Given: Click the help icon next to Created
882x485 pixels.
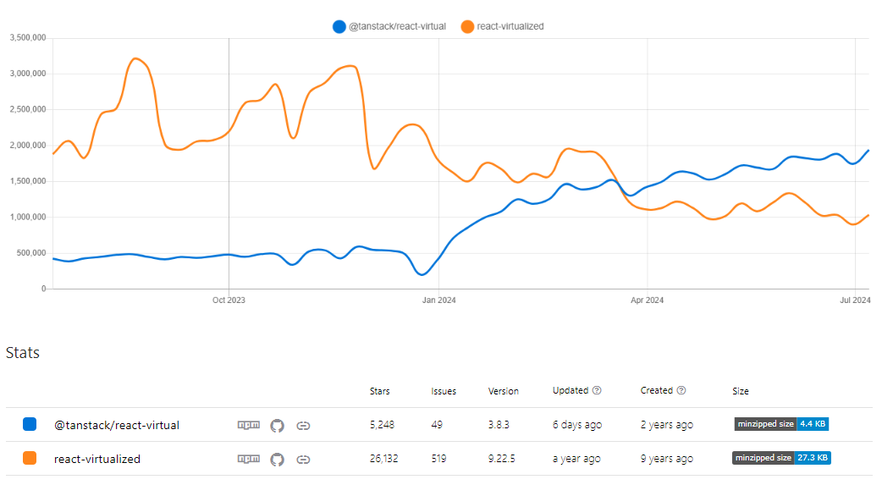Looking at the screenshot, I should click(681, 390).
